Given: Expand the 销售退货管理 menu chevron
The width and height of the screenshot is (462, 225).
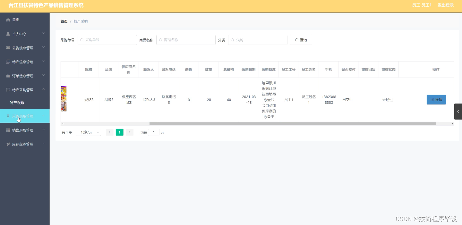Looking at the screenshot, I should click(x=44, y=130).
